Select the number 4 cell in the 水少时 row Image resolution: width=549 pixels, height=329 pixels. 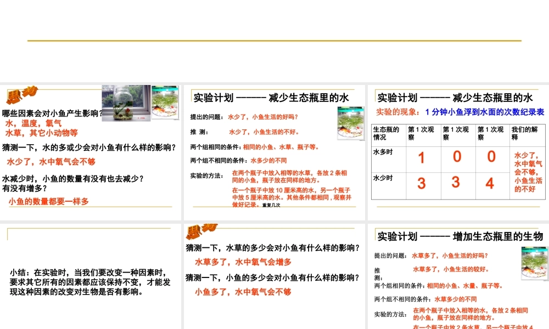491,182
